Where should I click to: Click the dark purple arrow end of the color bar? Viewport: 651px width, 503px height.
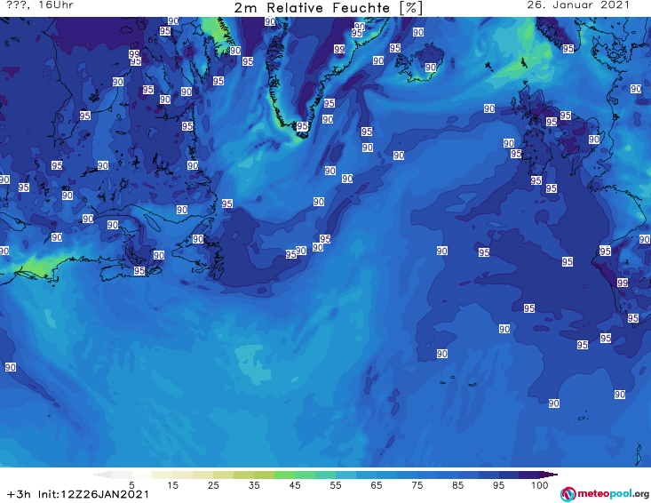pyautogui.click(x=549, y=475)
